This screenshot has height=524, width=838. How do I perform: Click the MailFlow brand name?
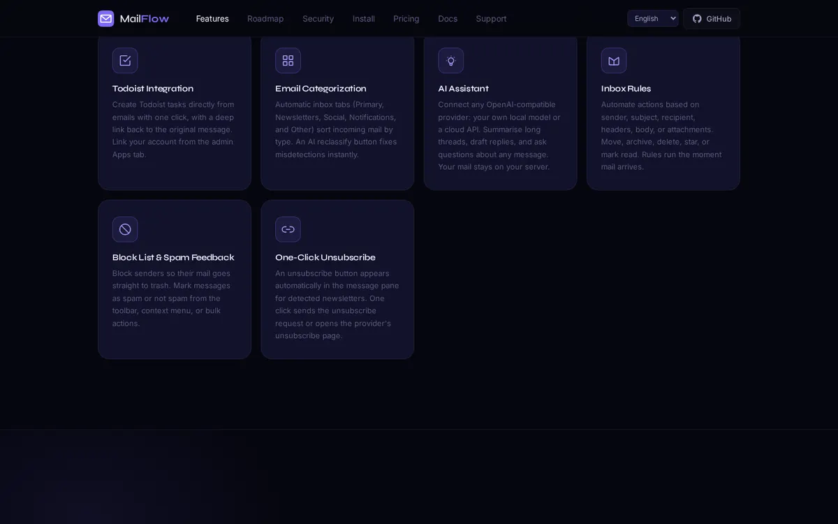pyautogui.click(x=145, y=19)
